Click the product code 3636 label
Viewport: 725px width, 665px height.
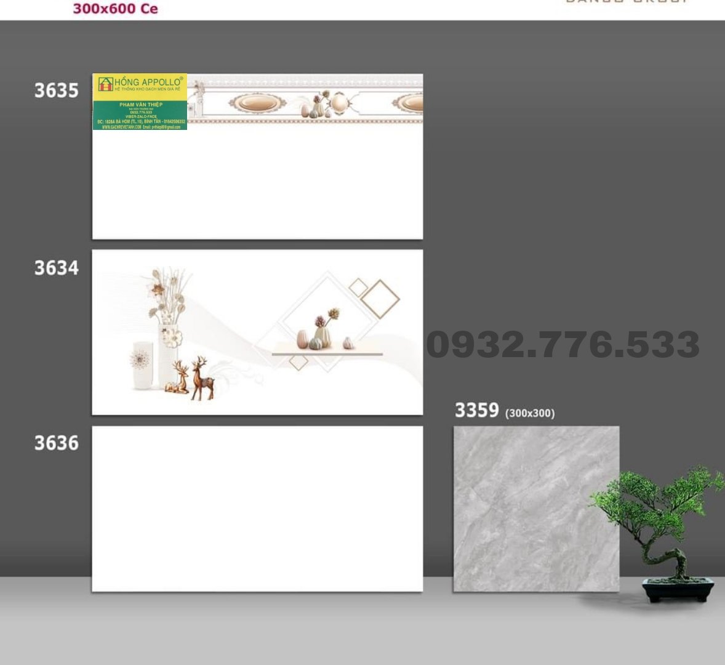(x=57, y=443)
